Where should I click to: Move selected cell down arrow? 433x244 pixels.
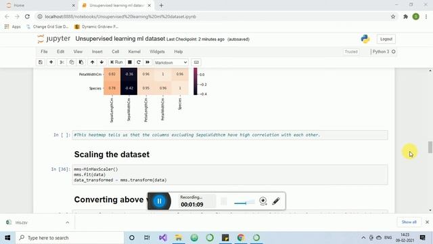point(101,62)
